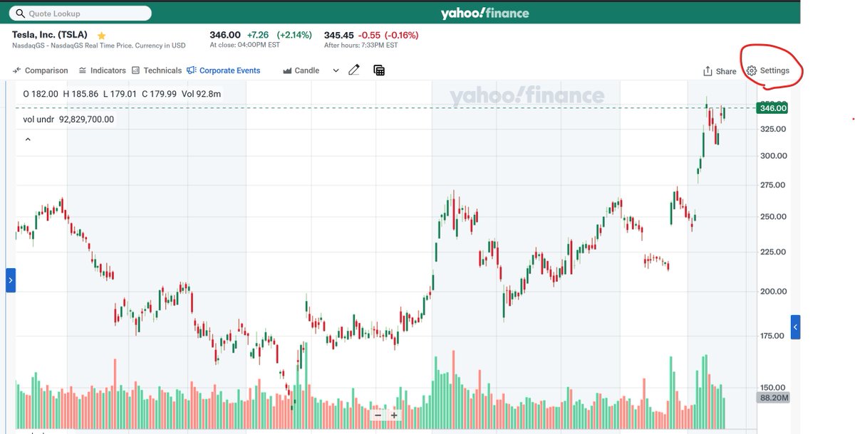Open chart Settings
The image size is (855, 434).
(768, 70)
